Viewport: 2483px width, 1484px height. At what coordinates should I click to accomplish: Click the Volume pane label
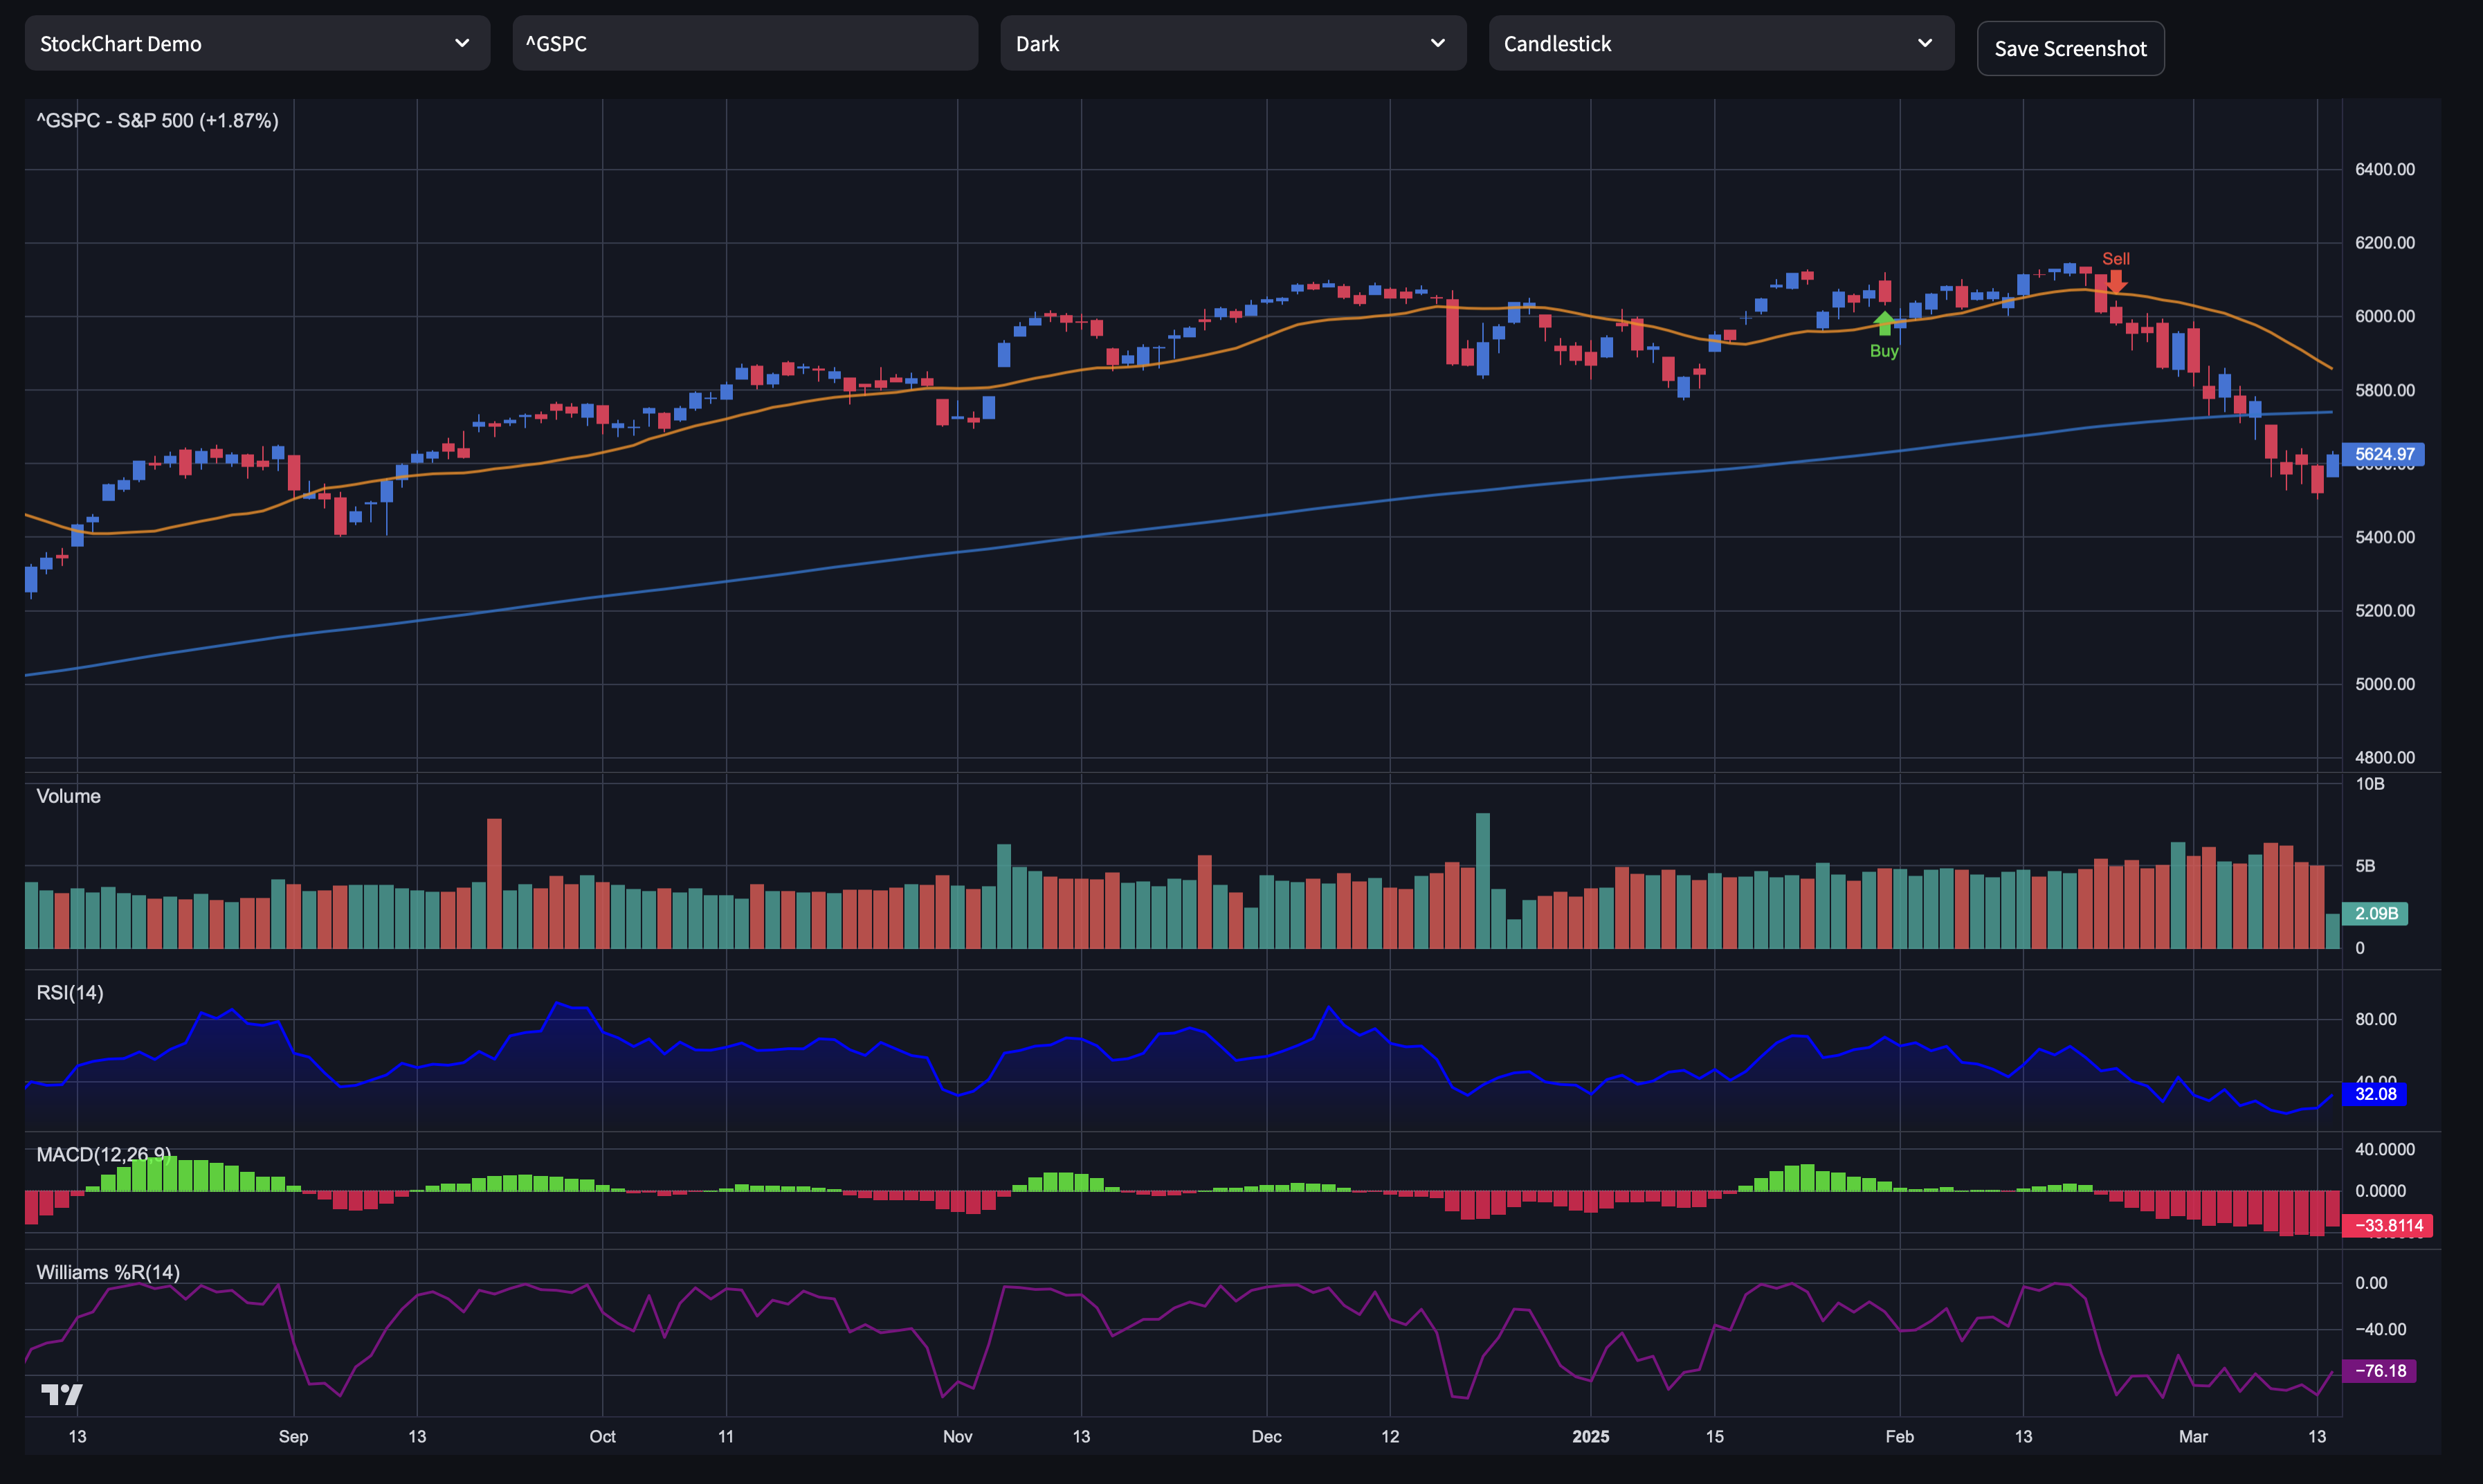click(68, 796)
